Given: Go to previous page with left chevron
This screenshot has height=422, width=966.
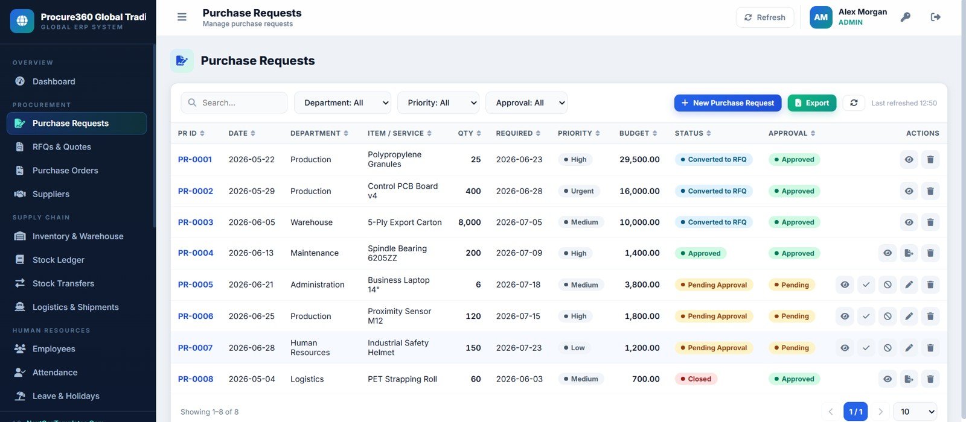Looking at the screenshot, I should 831,412.
